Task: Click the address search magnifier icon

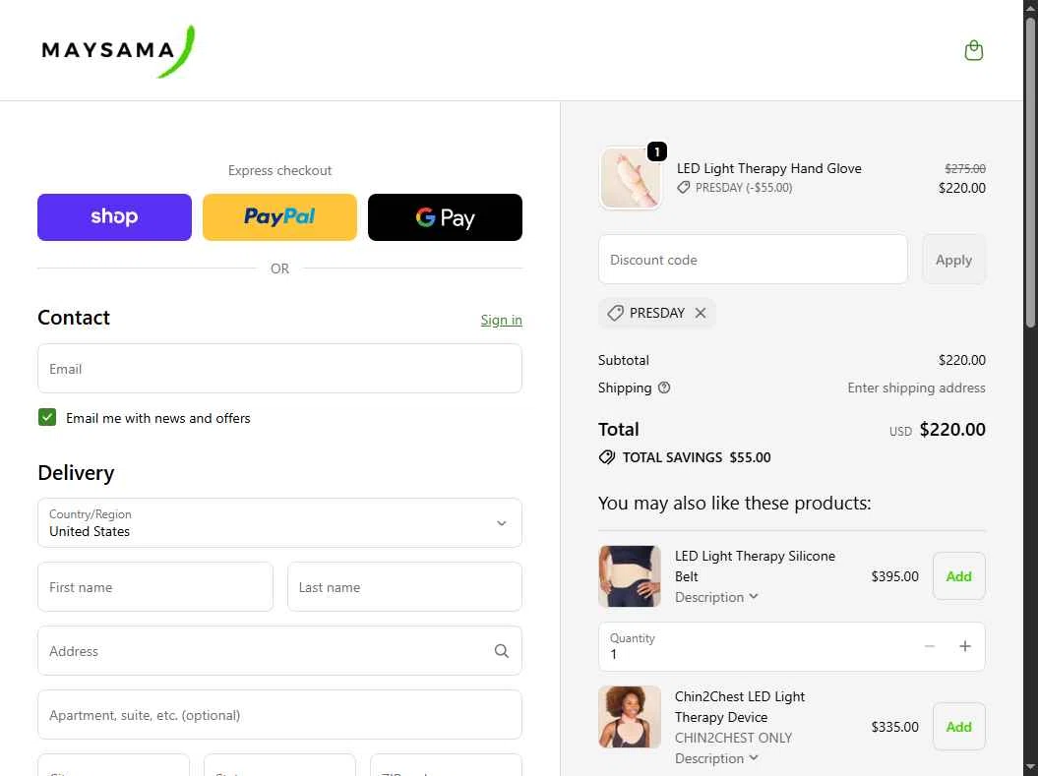Action: 501,651
